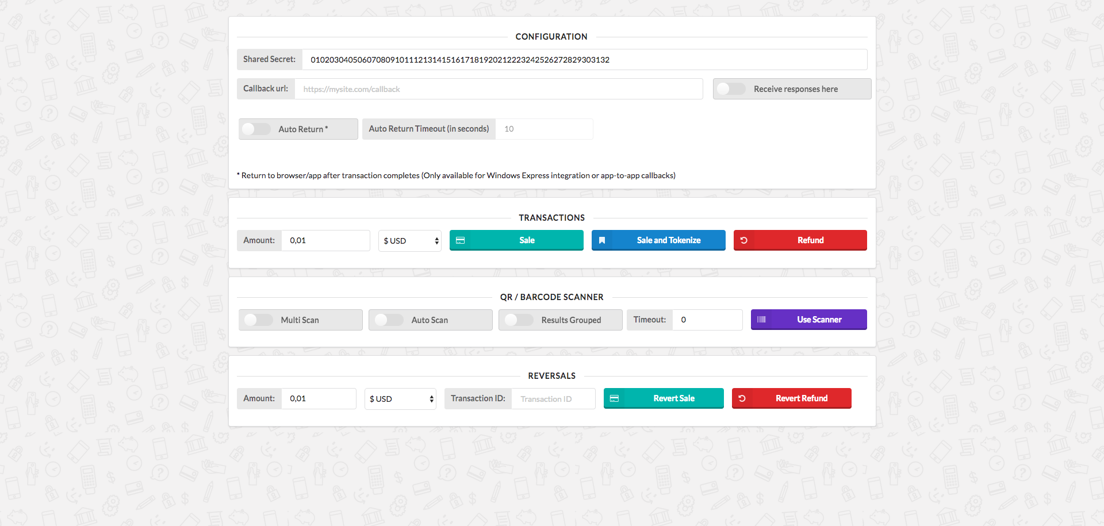Click the REVERSALS section heading

[x=551, y=375]
